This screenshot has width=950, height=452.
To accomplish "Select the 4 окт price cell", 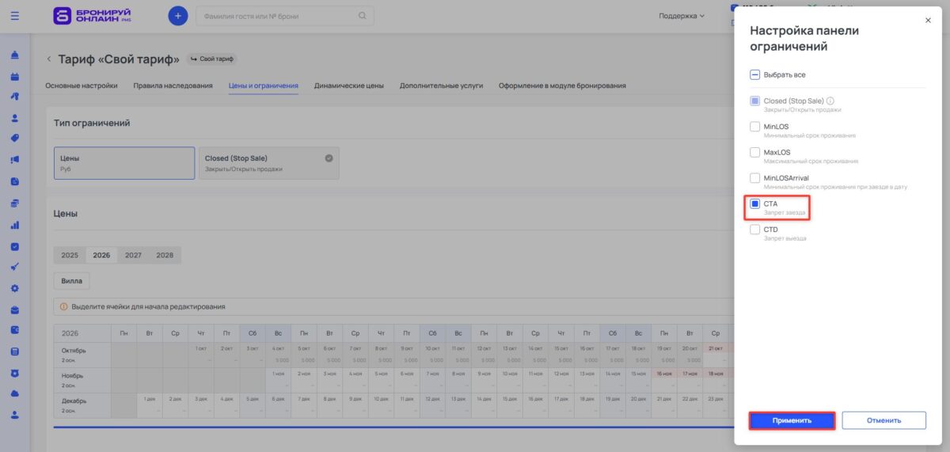I will click(278, 355).
